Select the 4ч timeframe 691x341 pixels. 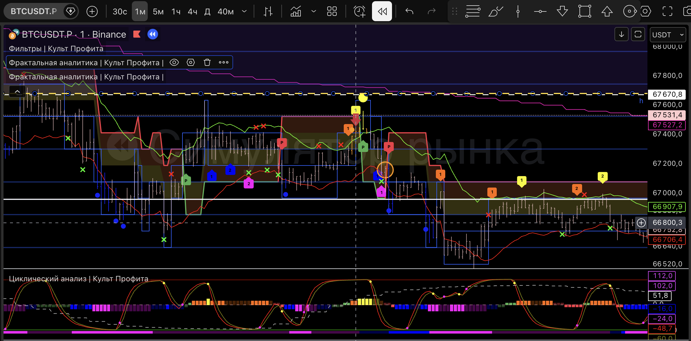point(192,11)
